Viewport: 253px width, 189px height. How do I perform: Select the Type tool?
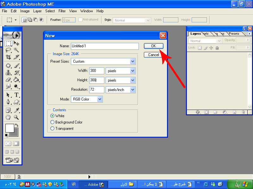point(16,95)
